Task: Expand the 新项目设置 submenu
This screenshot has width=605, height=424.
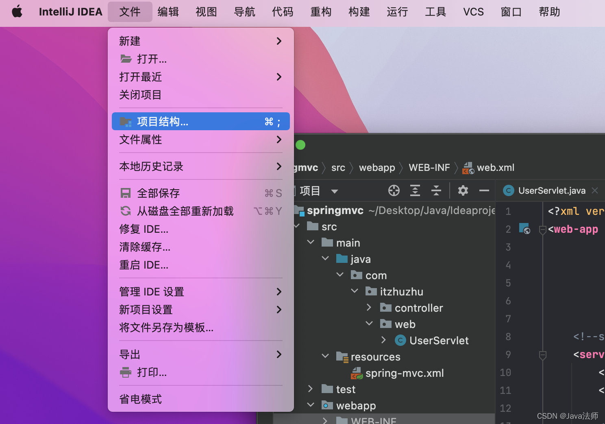Action: tap(201, 310)
